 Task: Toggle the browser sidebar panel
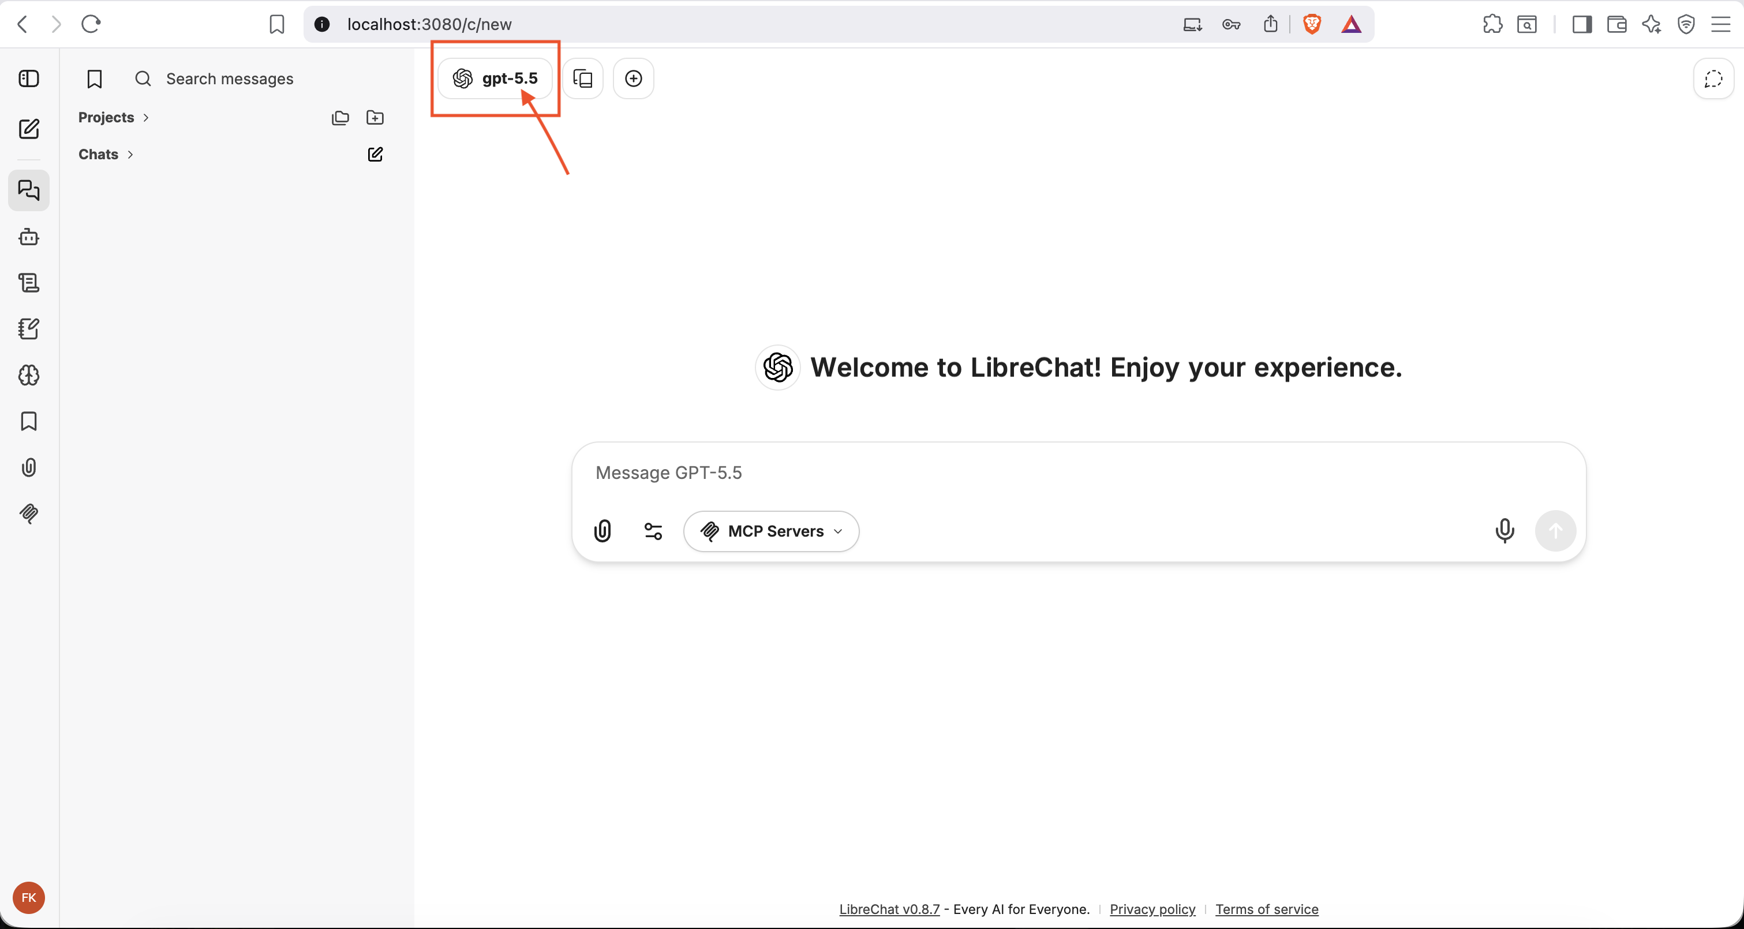click(1582, 24)
